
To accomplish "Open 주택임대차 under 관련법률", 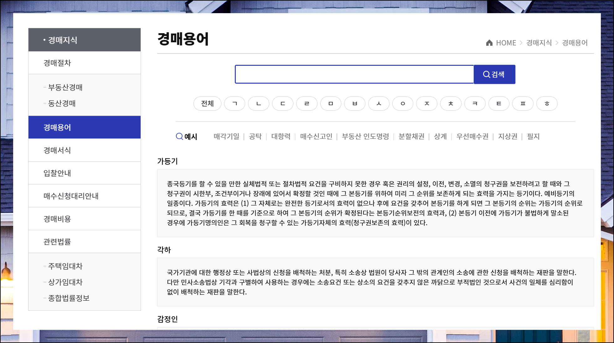I will [x=65, y=266].
